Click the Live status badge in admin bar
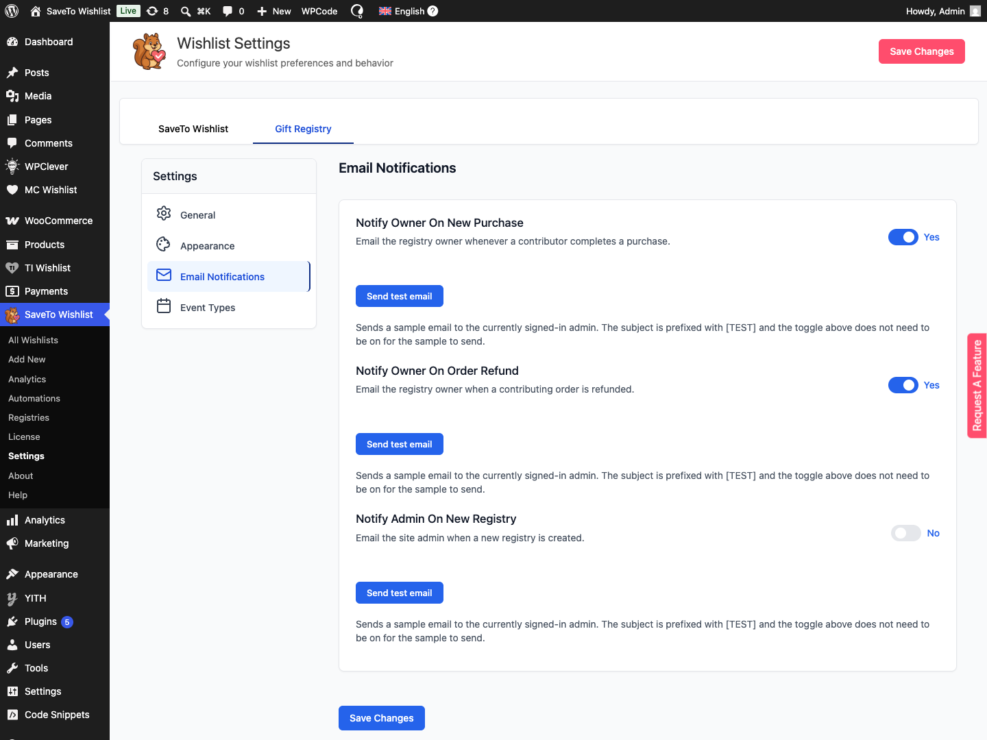Screen dimensions: 987x740 (128, 11)
